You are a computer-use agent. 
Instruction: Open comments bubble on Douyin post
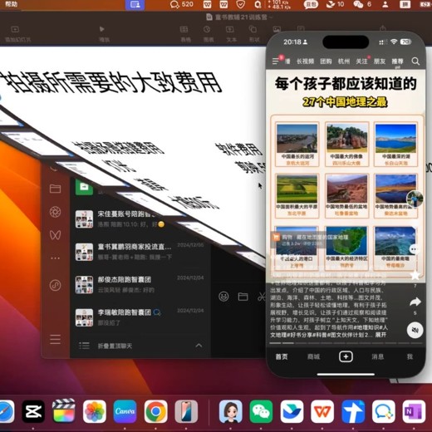click(x=415, y=249)
